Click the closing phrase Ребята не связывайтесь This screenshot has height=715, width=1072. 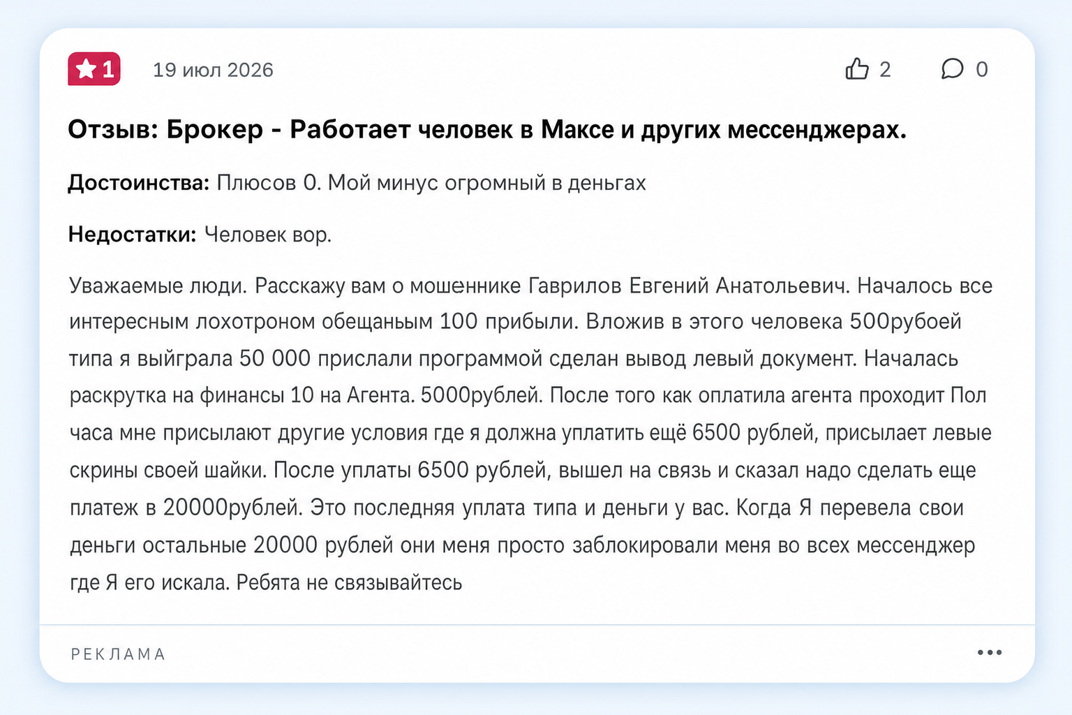349,582
